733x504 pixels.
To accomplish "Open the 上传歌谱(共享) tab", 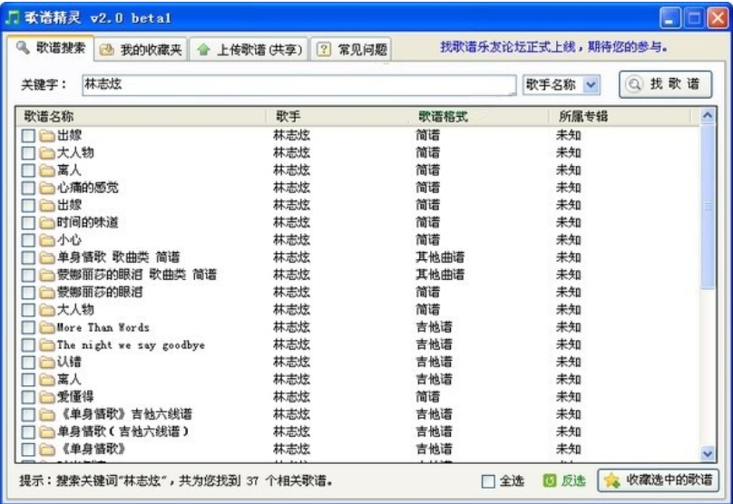I will (249, 50).
